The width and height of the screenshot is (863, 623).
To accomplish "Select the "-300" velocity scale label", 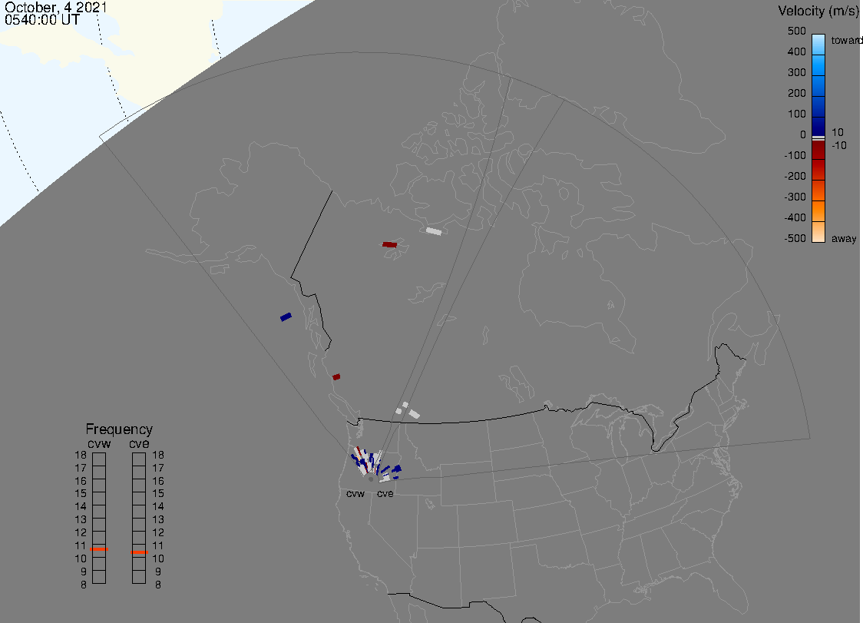I will click(x=795, y=197).
